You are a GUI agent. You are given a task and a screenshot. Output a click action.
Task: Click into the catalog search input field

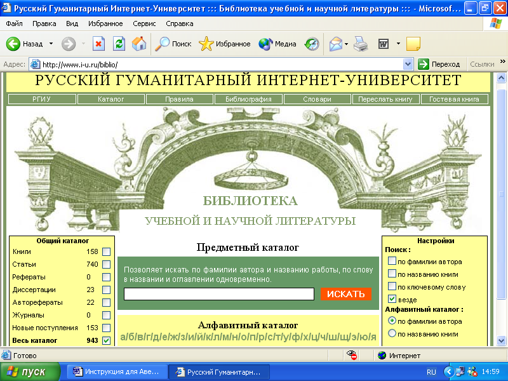pos(219,294)
